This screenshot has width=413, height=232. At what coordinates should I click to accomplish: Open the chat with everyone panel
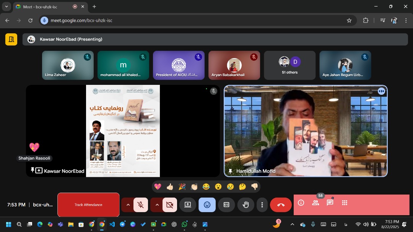tap(330, 203)
